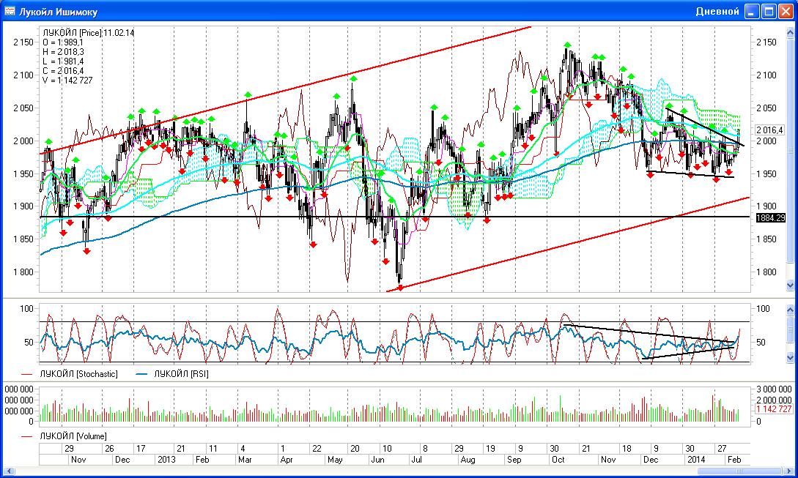Click scroll-up arrow of oscillator panel
This screenshot has width=798, height=478.
790,312
